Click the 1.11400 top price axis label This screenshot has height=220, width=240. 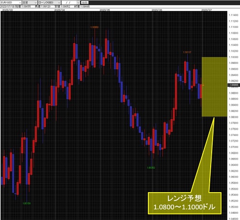[233, 15]
